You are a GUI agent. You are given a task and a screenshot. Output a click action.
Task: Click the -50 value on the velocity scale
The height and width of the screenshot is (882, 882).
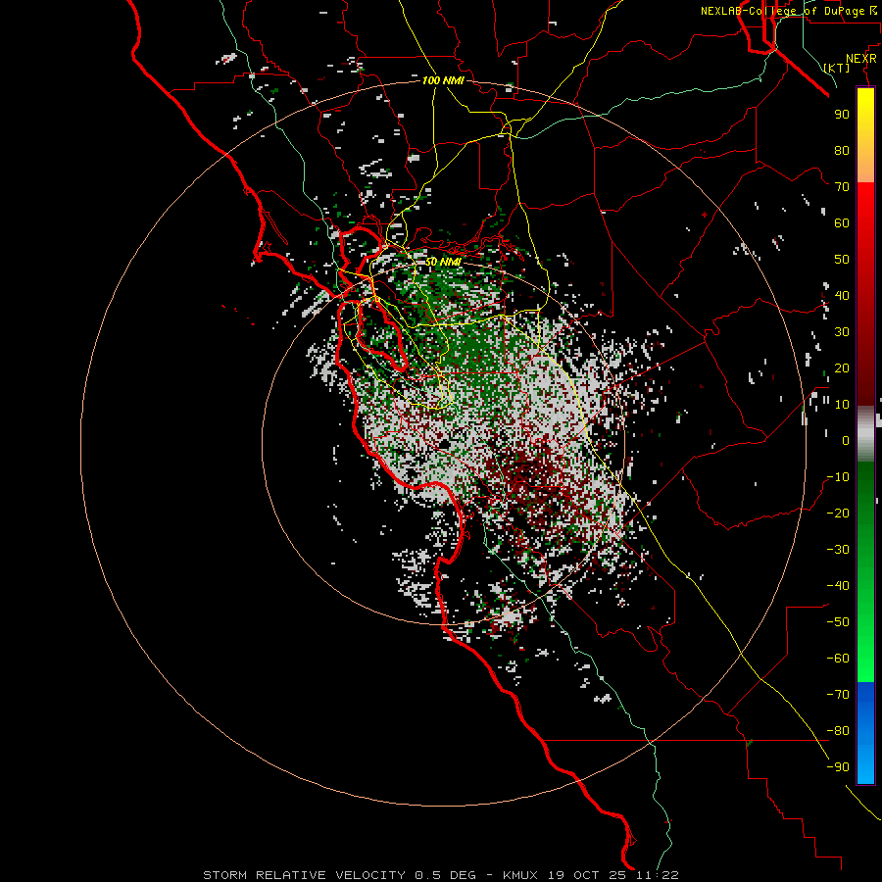(838, 621)
